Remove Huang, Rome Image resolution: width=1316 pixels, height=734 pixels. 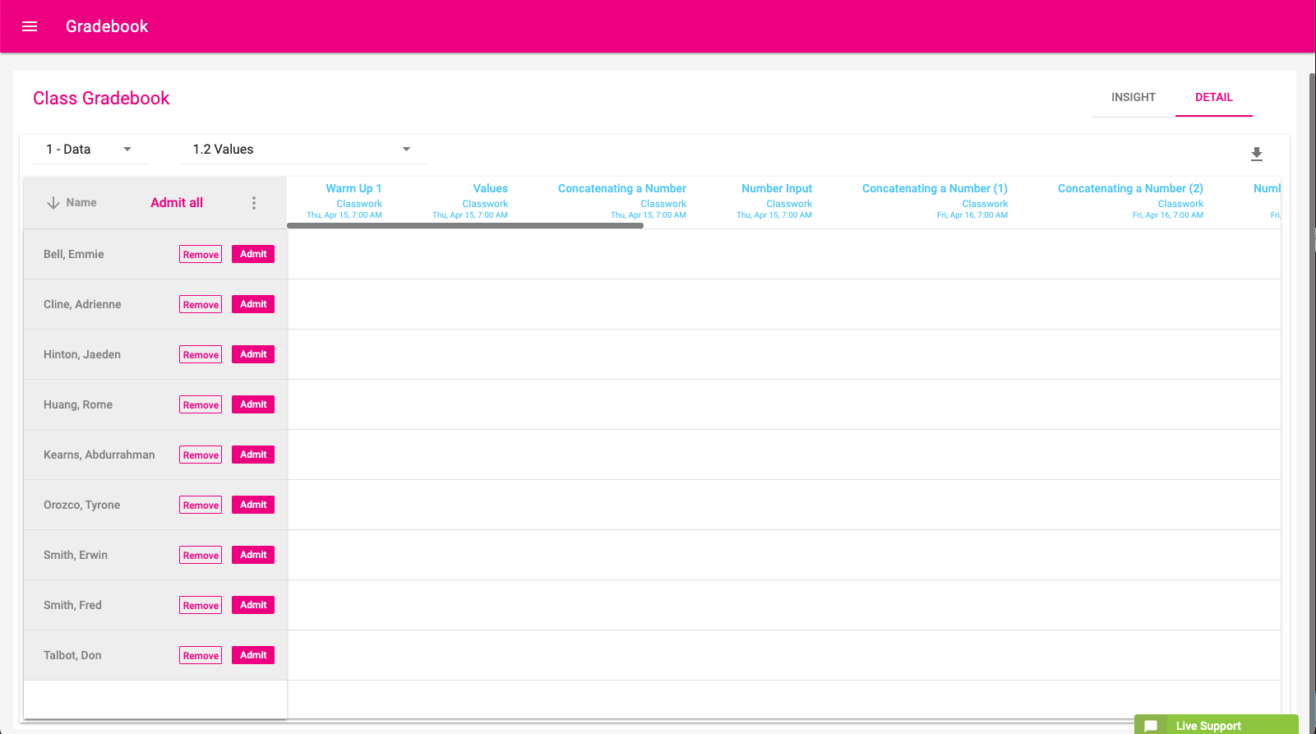[x=201, y=405]
